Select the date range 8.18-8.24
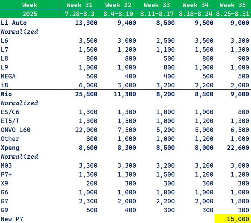The width and height of the screenshot is (251, 223). [x=196, y=14]
